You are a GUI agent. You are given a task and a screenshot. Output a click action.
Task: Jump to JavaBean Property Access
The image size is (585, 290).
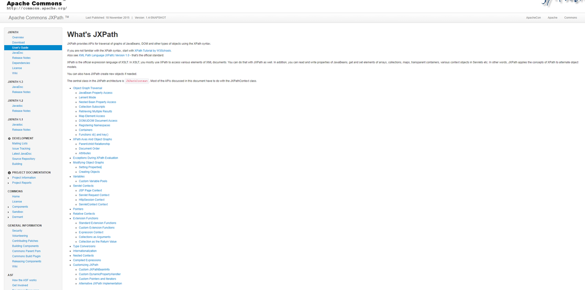96,93
